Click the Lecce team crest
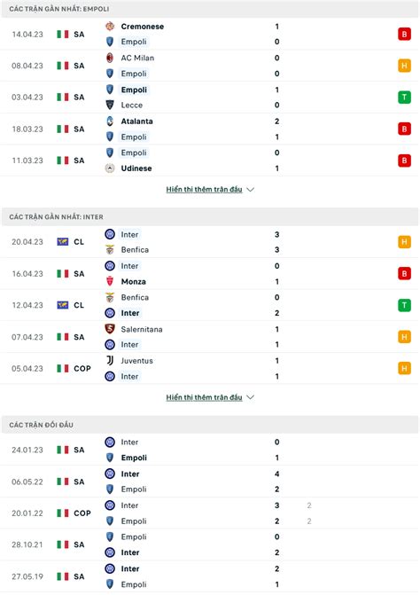The width and height of the screenshot is (420, 595). [110, 105]
